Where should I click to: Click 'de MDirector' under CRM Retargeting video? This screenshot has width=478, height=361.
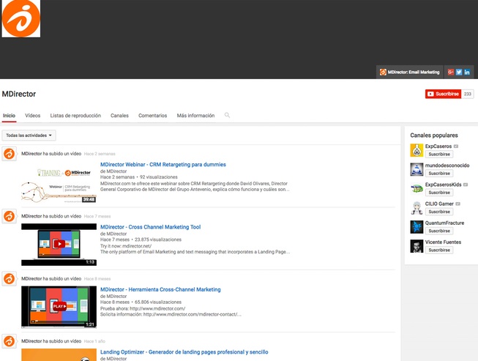[113, 171]
